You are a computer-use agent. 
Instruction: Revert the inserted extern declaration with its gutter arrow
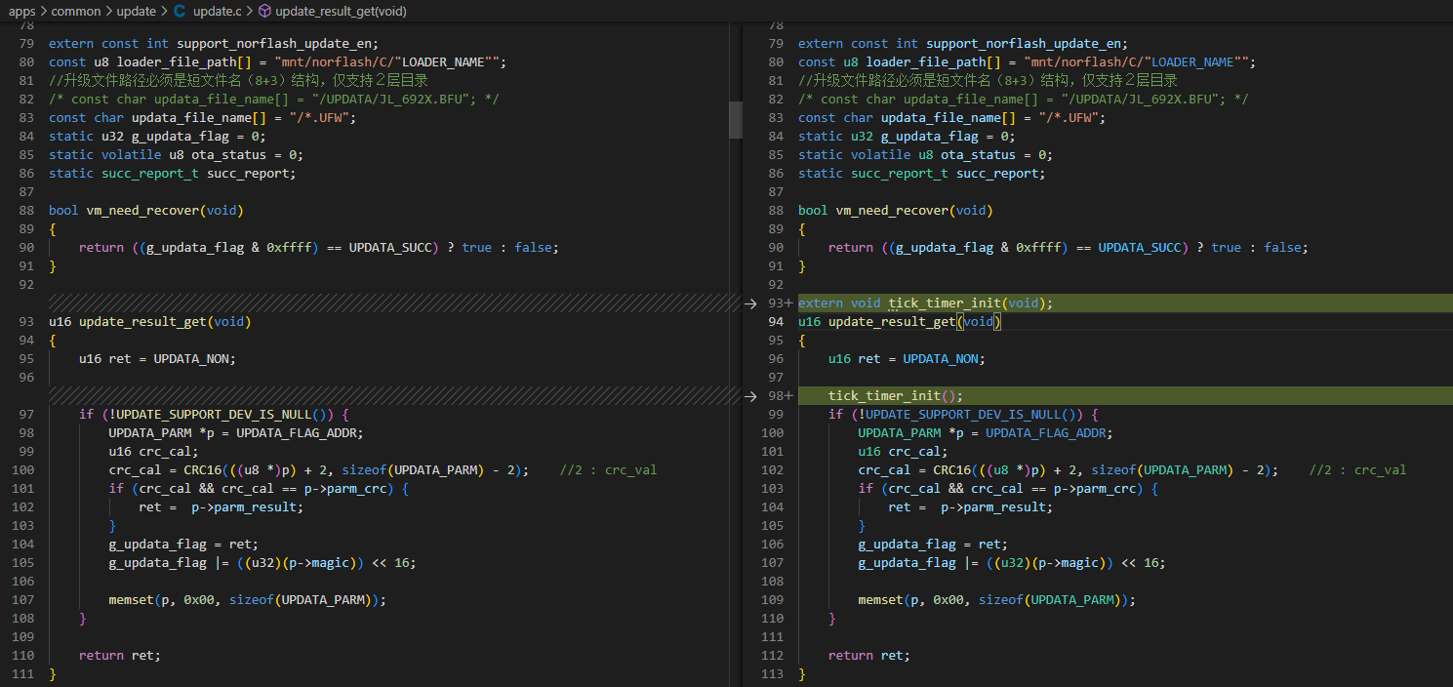pos(750,303)
